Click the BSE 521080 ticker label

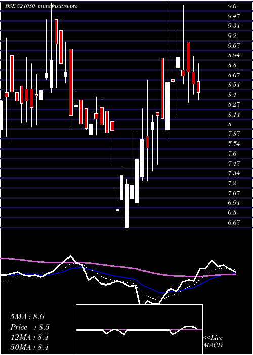coord(20,6)
